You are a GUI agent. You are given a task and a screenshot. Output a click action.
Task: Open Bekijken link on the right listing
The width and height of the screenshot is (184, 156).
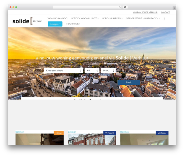(x=124, y=132)
